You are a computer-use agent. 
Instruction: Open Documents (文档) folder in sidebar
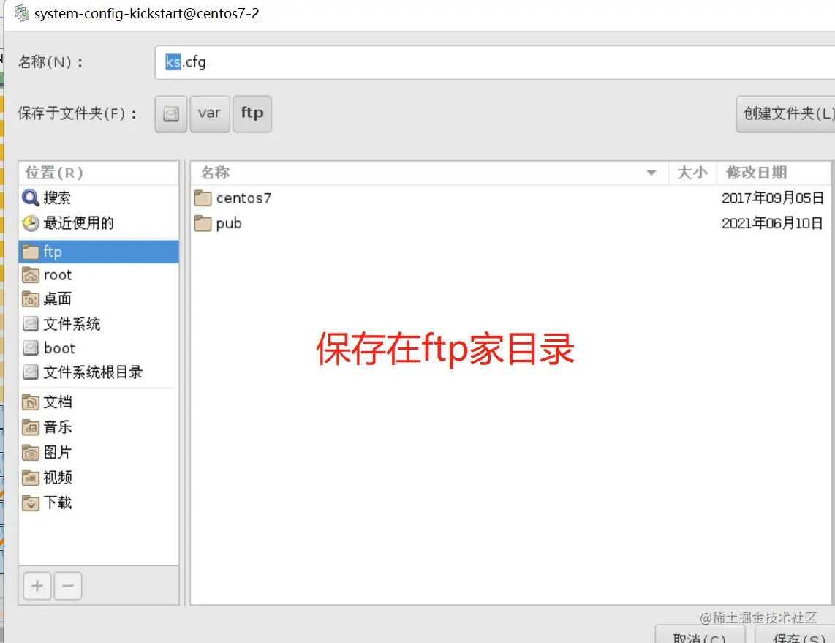pos(99,402)
